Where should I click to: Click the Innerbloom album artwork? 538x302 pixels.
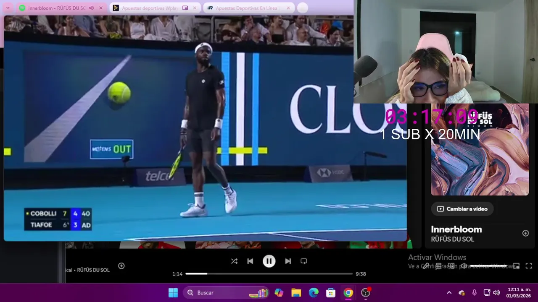pos(480,149)
